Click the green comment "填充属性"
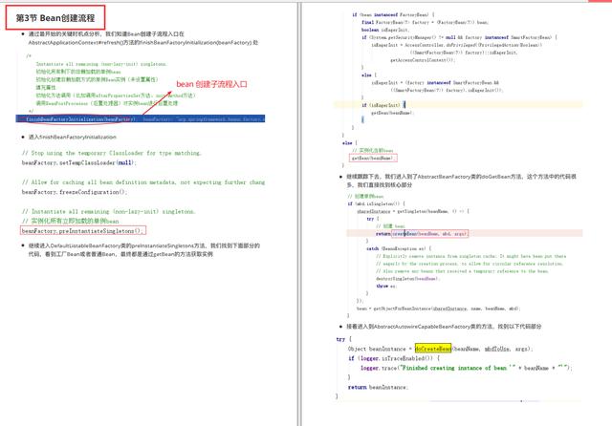 46,87
